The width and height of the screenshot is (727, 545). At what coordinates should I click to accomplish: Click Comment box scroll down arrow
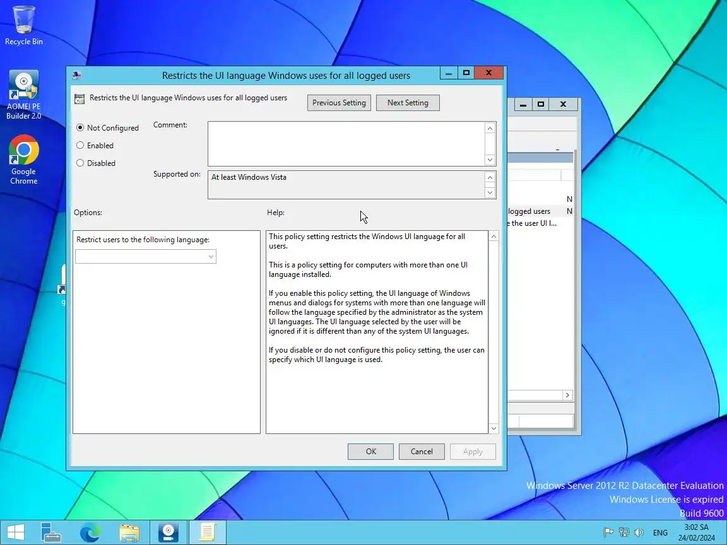click(490, 160)
